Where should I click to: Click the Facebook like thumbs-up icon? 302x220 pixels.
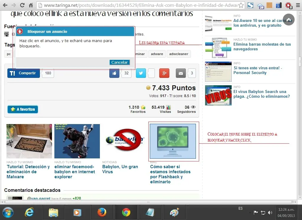click(x=114, y=73)
